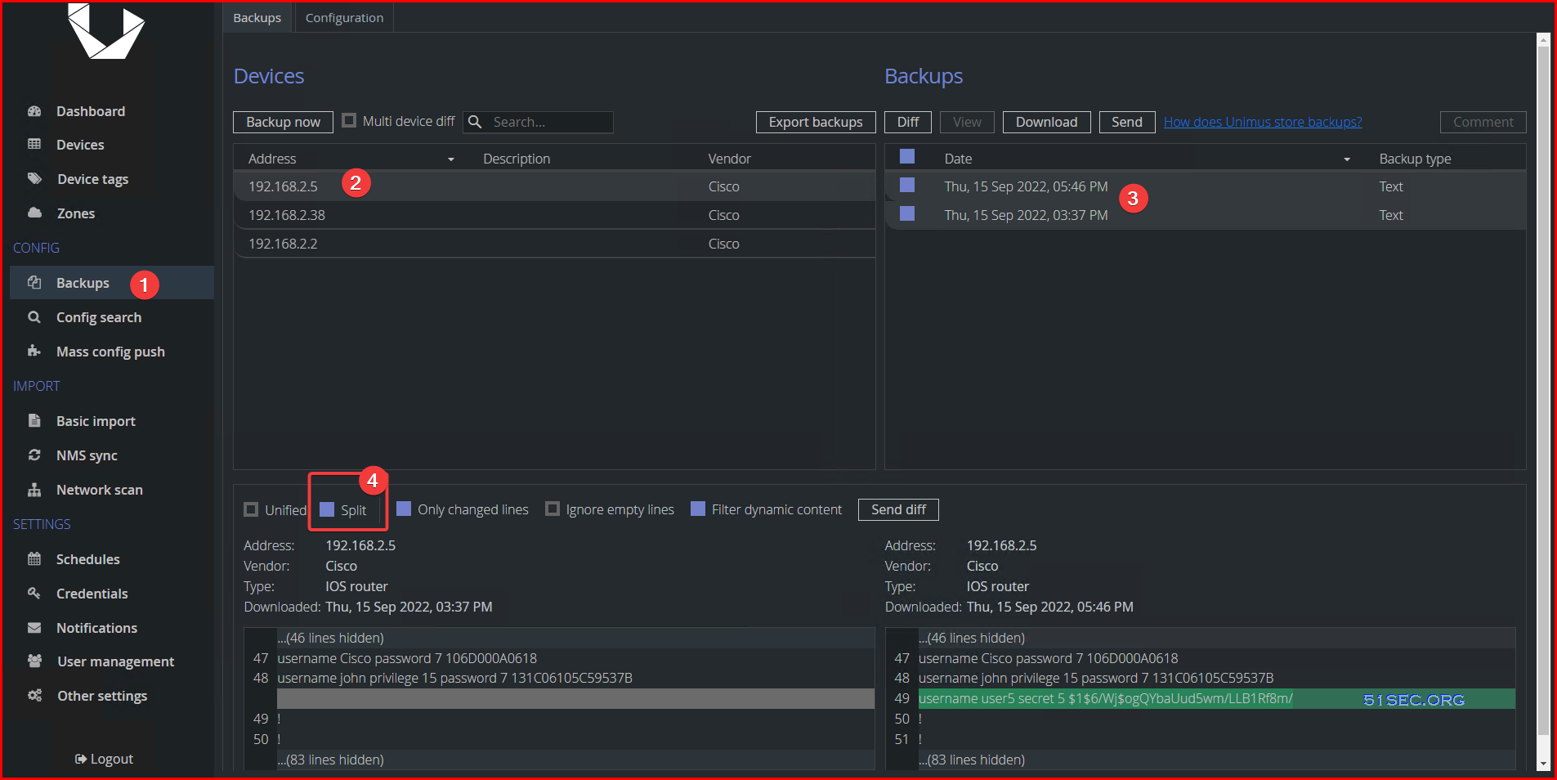Enable Multi device diff checkbox

tap(349, 121)
